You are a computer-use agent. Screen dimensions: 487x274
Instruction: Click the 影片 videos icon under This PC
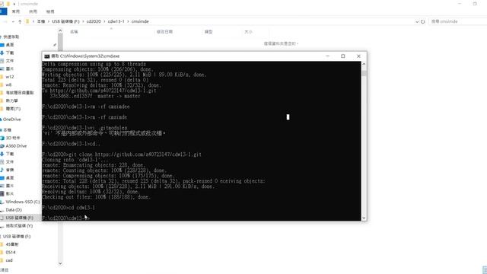pos(2,194)
